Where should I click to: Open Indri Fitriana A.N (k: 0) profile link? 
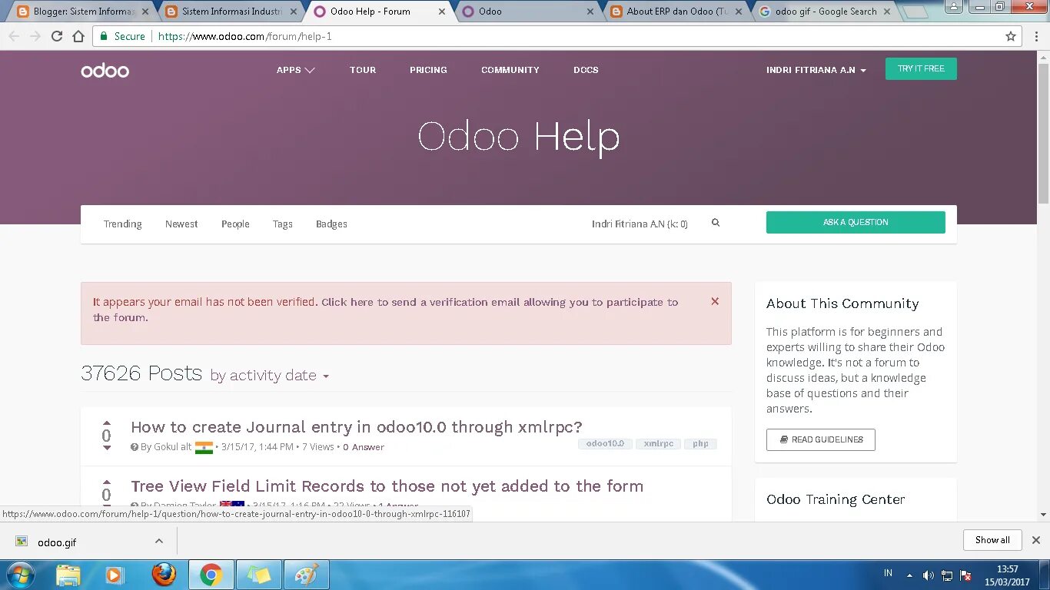(640, 224)
